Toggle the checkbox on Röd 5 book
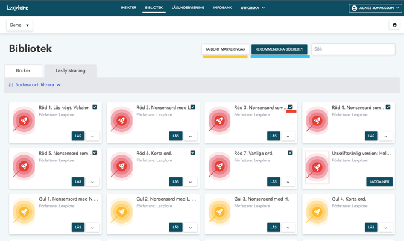Screen dimensions: 404x241 point(95,153)
